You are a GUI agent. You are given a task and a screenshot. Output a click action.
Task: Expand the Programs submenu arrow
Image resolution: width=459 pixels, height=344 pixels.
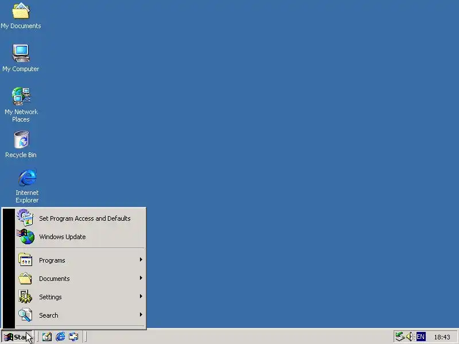pos(141,260)
